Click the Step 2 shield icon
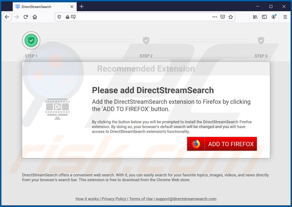This screenshot has height=207, width=292. (x=146, y=40)
